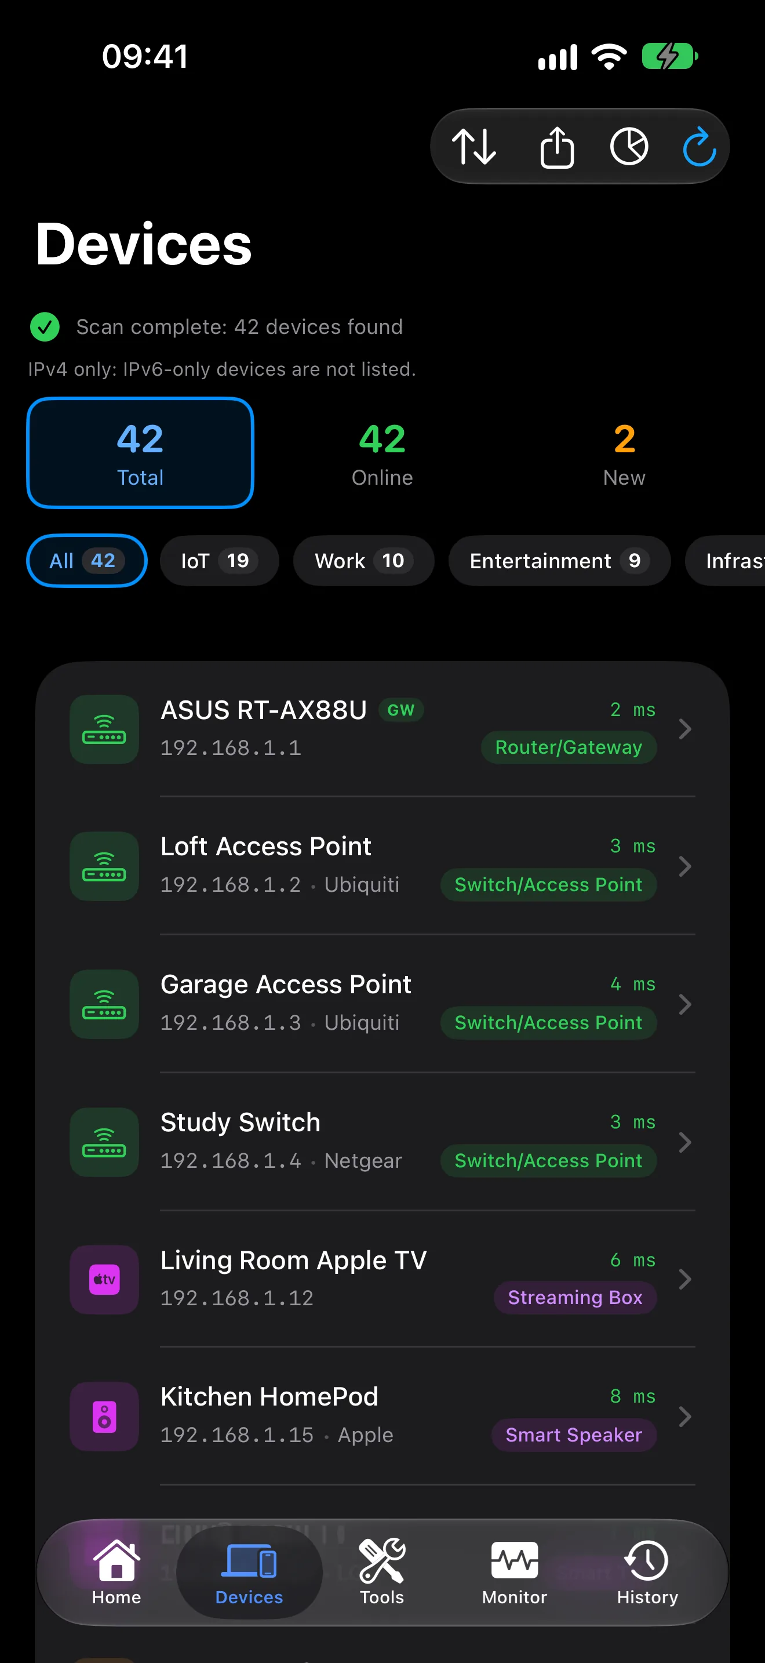Tap the Devices page title
This screenshot has height=1663, width=765.
143,244
